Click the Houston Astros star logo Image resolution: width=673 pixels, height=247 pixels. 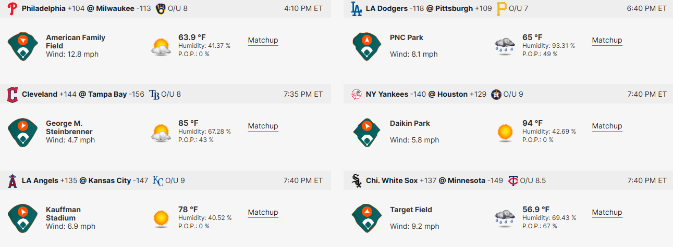coord(496,95)
